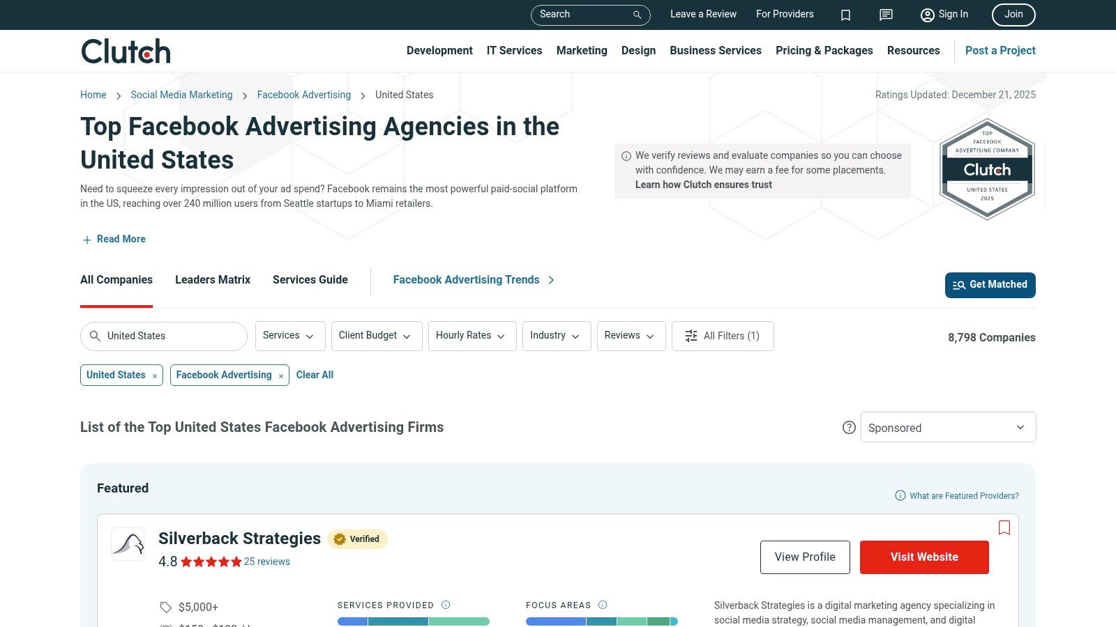The image size is (1116, 627).
Task: Remove the United States filter chip
Action: (x=154, y=375)
